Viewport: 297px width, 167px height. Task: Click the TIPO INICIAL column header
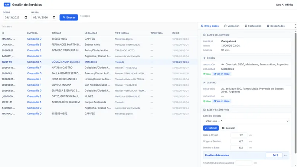(x=122, y=33)
